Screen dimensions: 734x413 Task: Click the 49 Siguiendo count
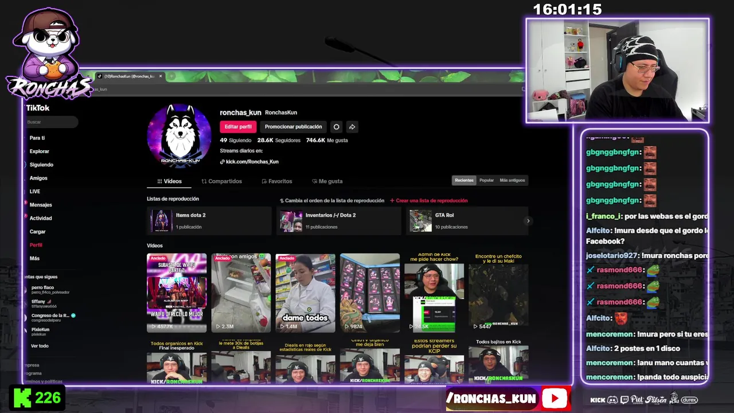pyautogui.click(x=236, y=140)
